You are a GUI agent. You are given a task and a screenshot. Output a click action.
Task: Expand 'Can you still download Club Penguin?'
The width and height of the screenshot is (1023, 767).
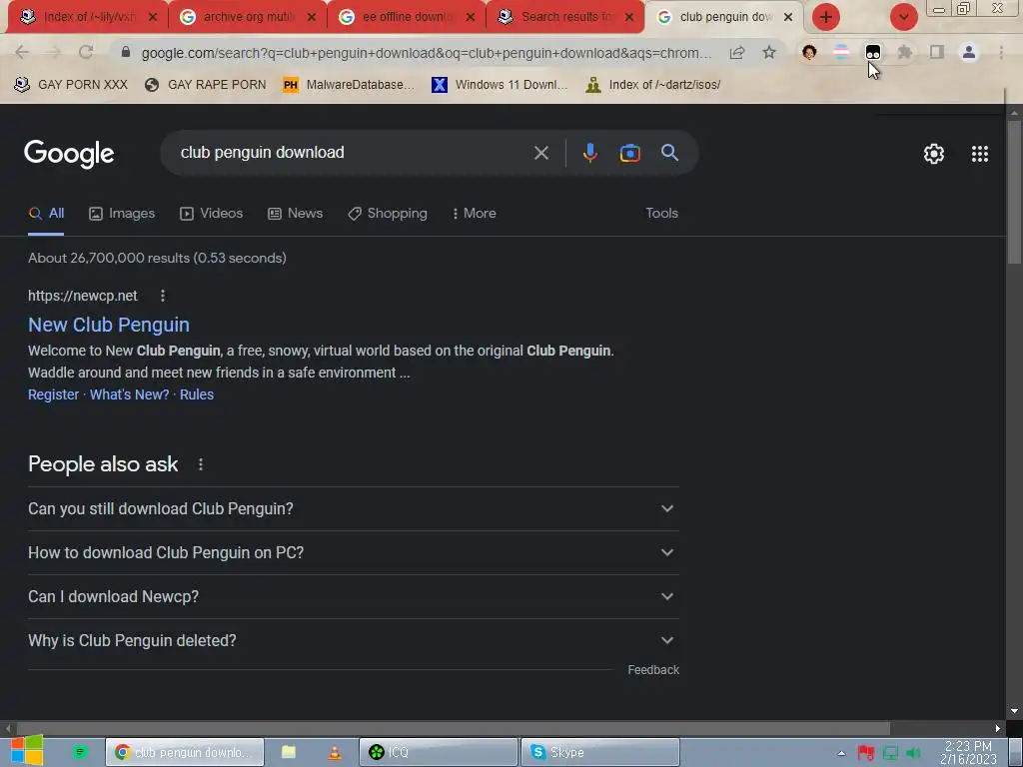click(353, 508)
